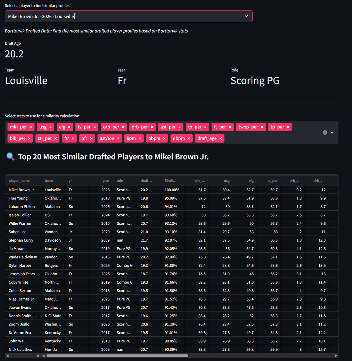352x361 pixels.
Task: Click the 95.09% similarity cell
Action: click(x=173, y=198)
